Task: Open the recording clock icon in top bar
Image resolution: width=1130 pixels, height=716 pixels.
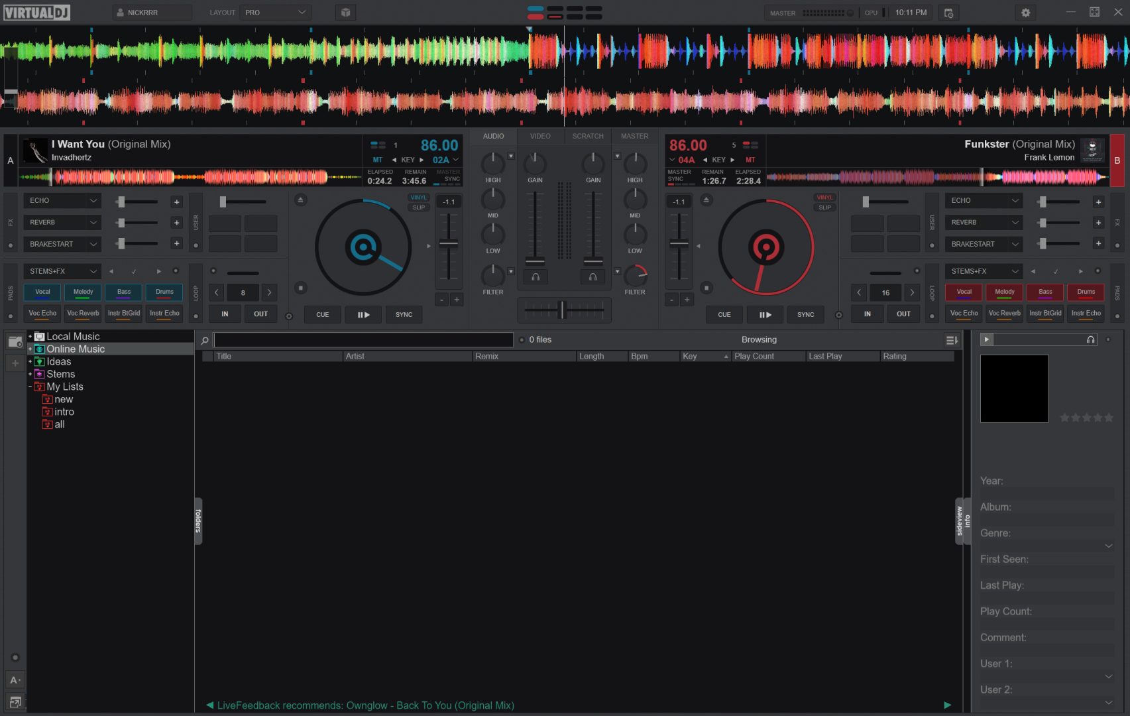Action: pyautogui.click(x=948, y=13)
